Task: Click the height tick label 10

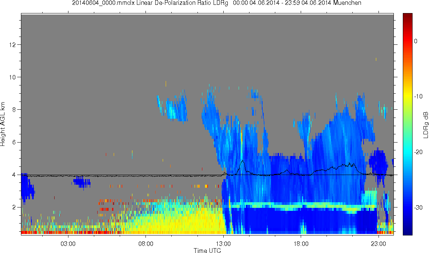Action: (13, 77)
